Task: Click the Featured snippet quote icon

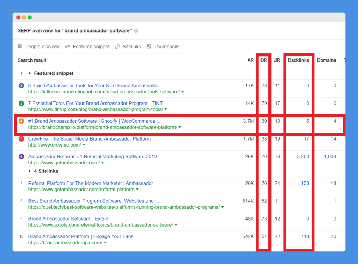Action: coord(67,47)
